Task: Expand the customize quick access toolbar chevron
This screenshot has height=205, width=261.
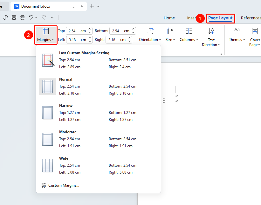Action: point(52,17)
